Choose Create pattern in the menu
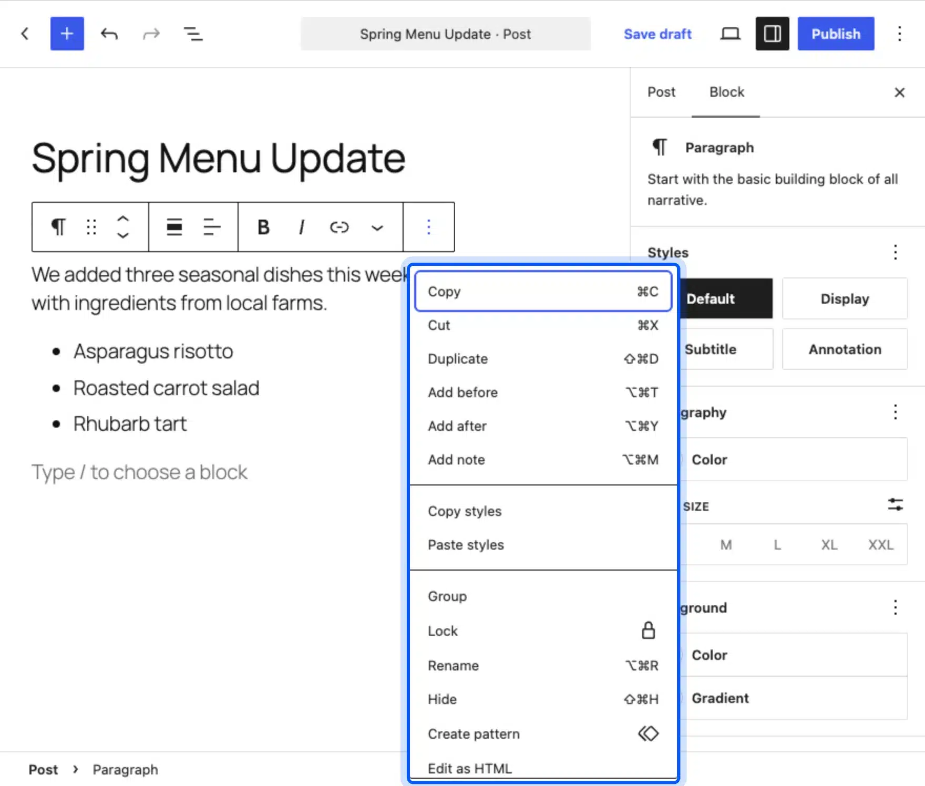Image resolution: width=925 pixels, height=786 pixels. (x=543, y=734)
